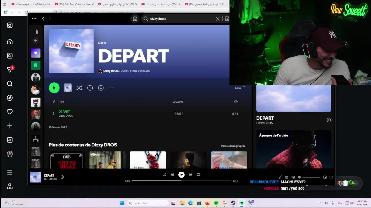
Task: Open the mini player icon
Action: click(325, 177)
